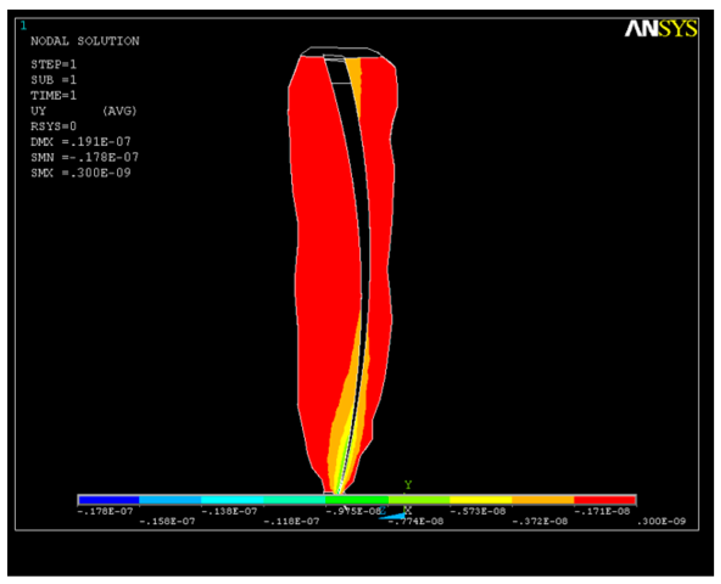The height and width of the screenshot is (584, 721).
Task: Click the Y axis label of triad
Action: pyautogui.click(x=408, y=485)
